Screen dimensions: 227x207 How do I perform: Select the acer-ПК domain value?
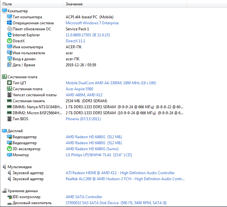[72, 59]
